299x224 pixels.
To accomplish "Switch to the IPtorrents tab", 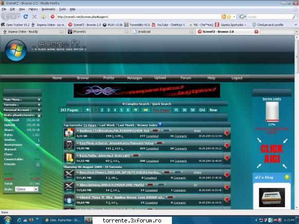I will [98, 31].
